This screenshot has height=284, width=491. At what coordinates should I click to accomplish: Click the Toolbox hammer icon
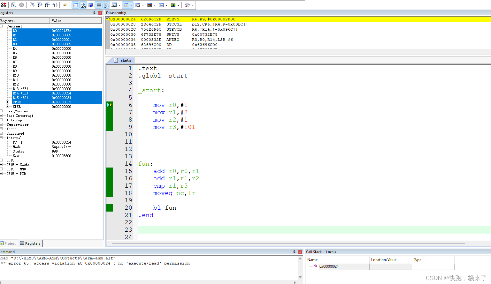tap(188, 5)
